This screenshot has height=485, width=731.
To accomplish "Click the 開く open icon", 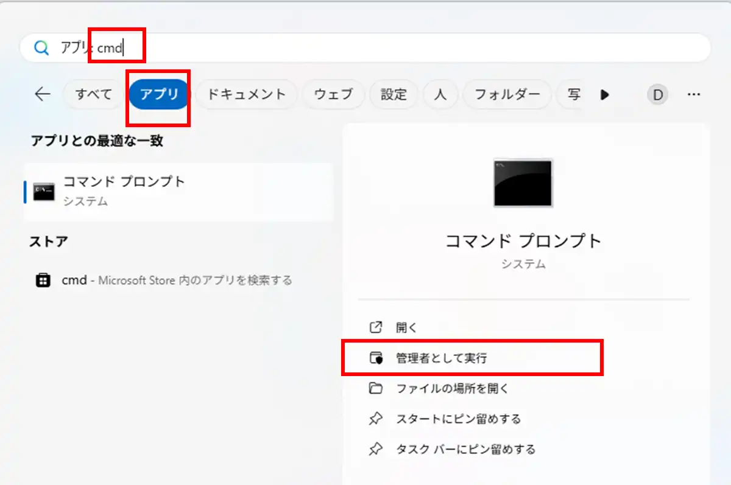I will [376, 327].
